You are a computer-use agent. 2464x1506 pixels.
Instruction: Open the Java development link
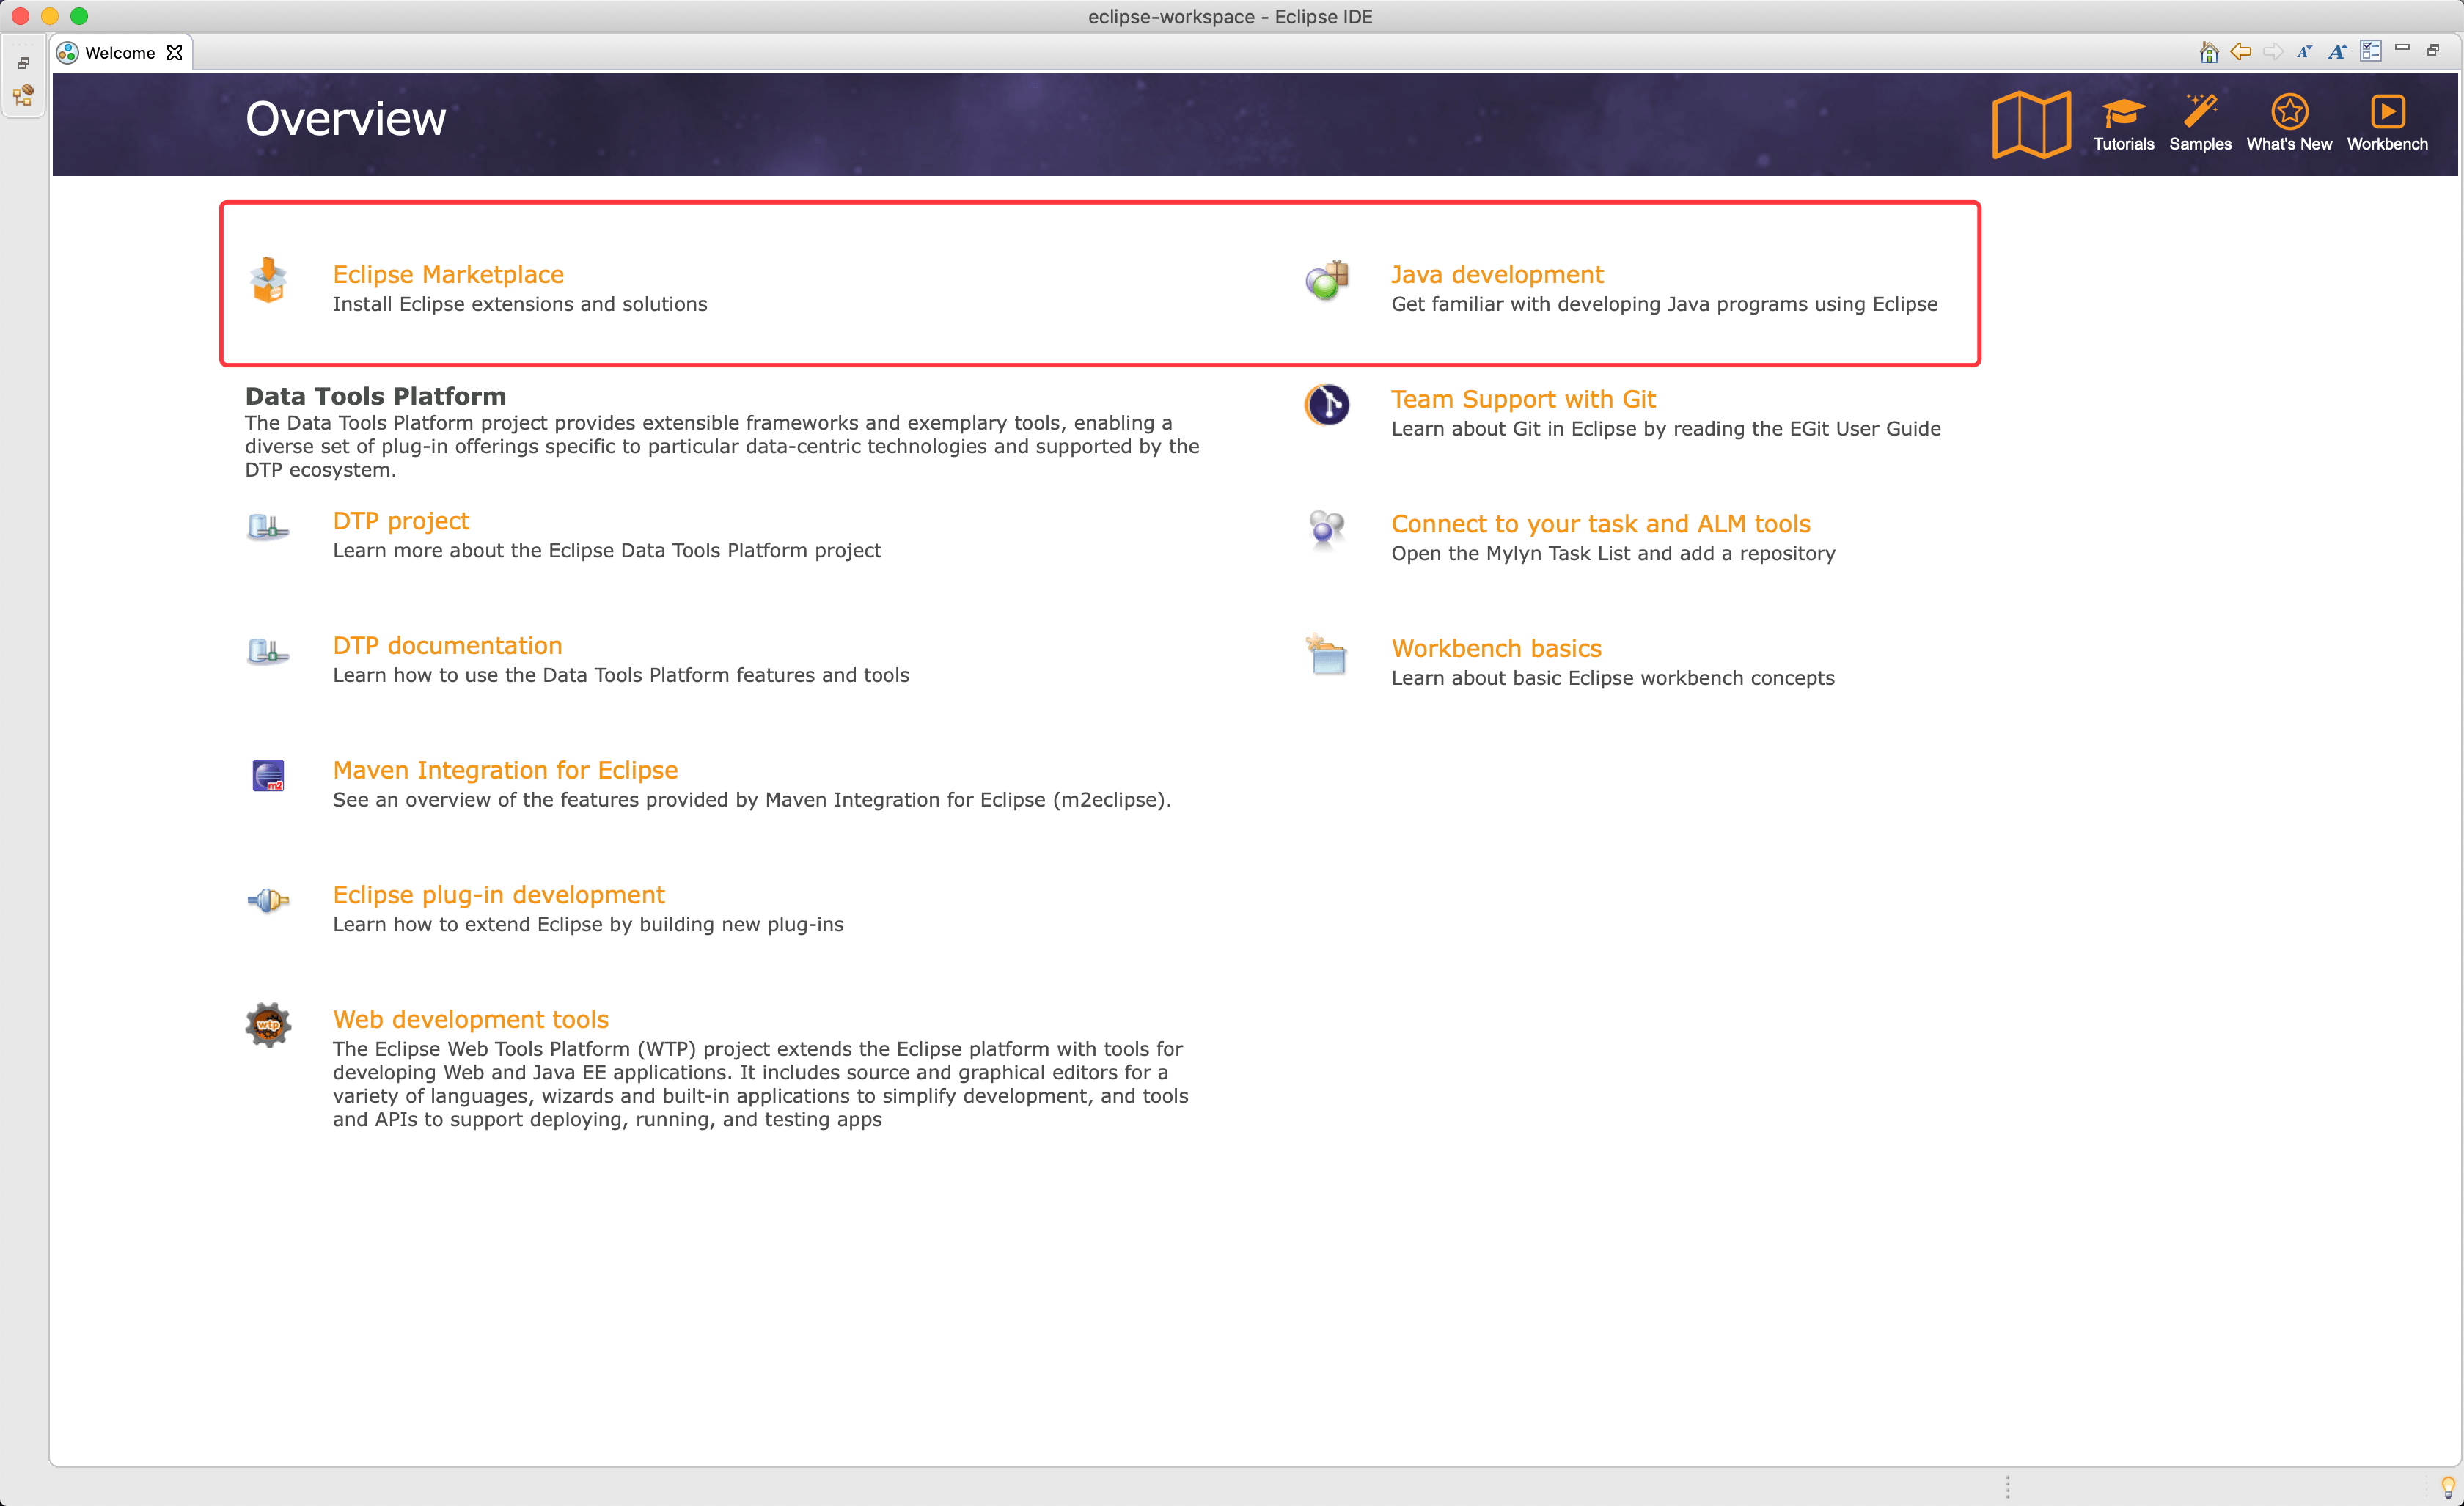[x=1497, y=274]
